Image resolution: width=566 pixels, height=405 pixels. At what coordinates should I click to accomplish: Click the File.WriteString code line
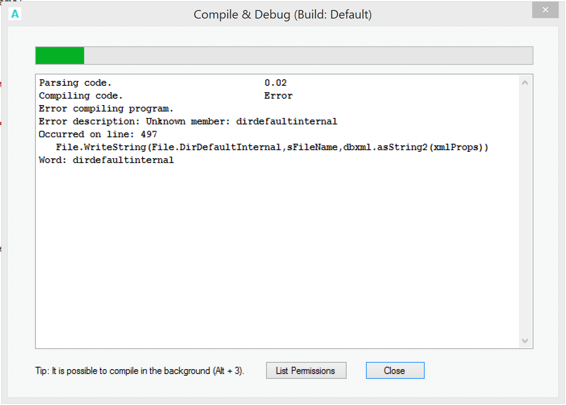coord(272,147)
